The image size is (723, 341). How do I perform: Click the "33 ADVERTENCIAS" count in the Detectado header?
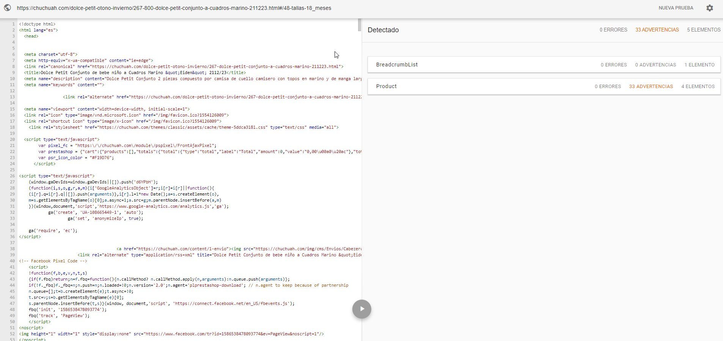click(657, 30)
